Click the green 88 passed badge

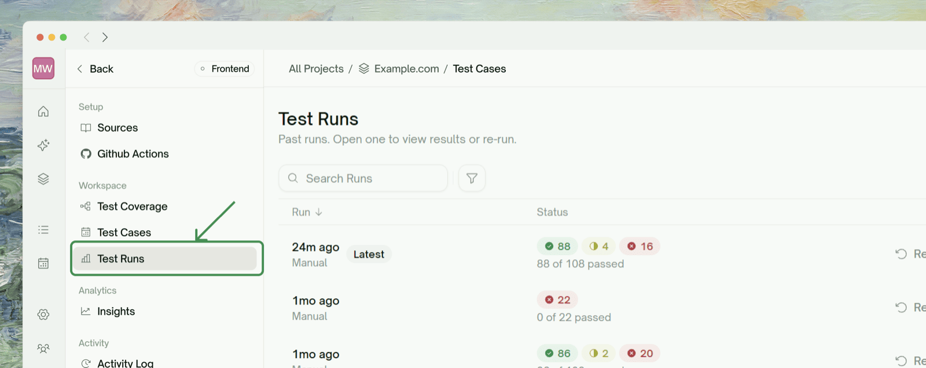[x=557, y=246]
